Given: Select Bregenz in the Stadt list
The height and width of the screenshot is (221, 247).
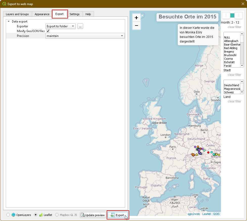Looking at the screenshot, I should coord(229,52).
